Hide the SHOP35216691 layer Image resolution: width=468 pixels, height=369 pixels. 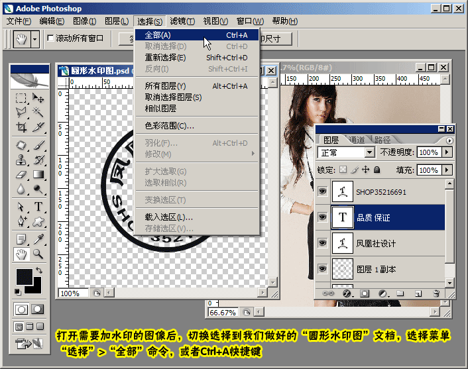pyautogui.click(x=322, y=191)
